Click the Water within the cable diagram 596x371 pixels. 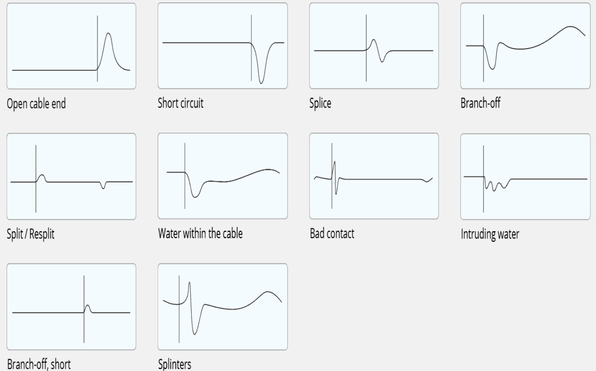[222, 176]
